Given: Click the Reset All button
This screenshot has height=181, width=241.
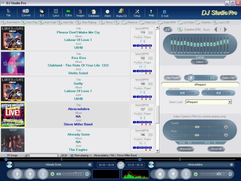Looking at the screenshot, I should tap(216, 149).
